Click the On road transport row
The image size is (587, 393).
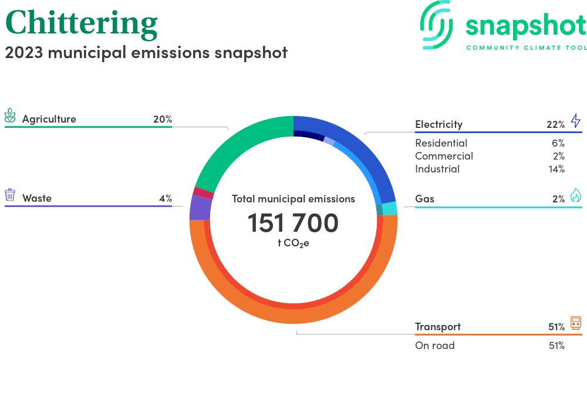coord(435,345)
